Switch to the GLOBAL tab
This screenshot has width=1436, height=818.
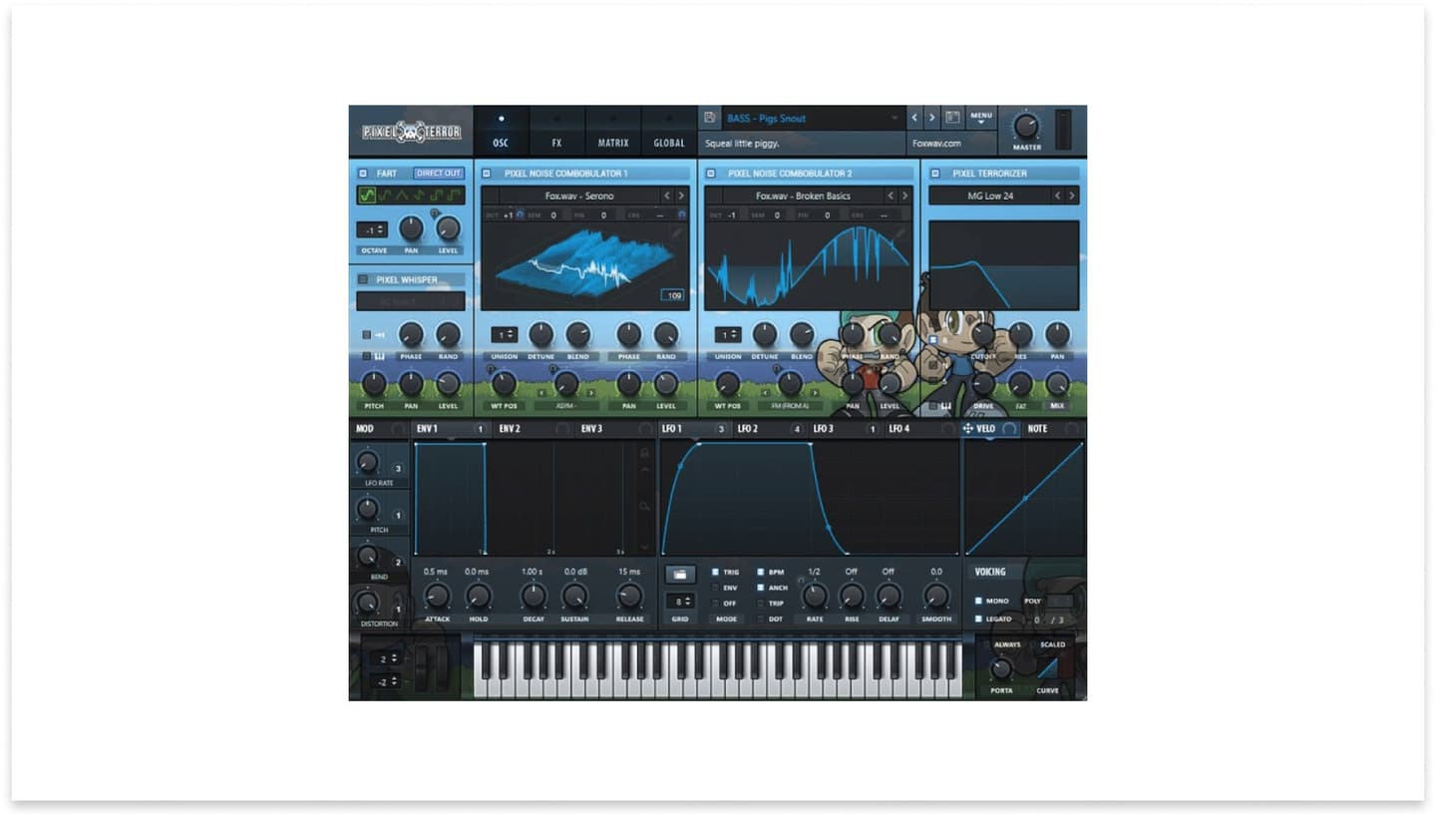(668, 131)
